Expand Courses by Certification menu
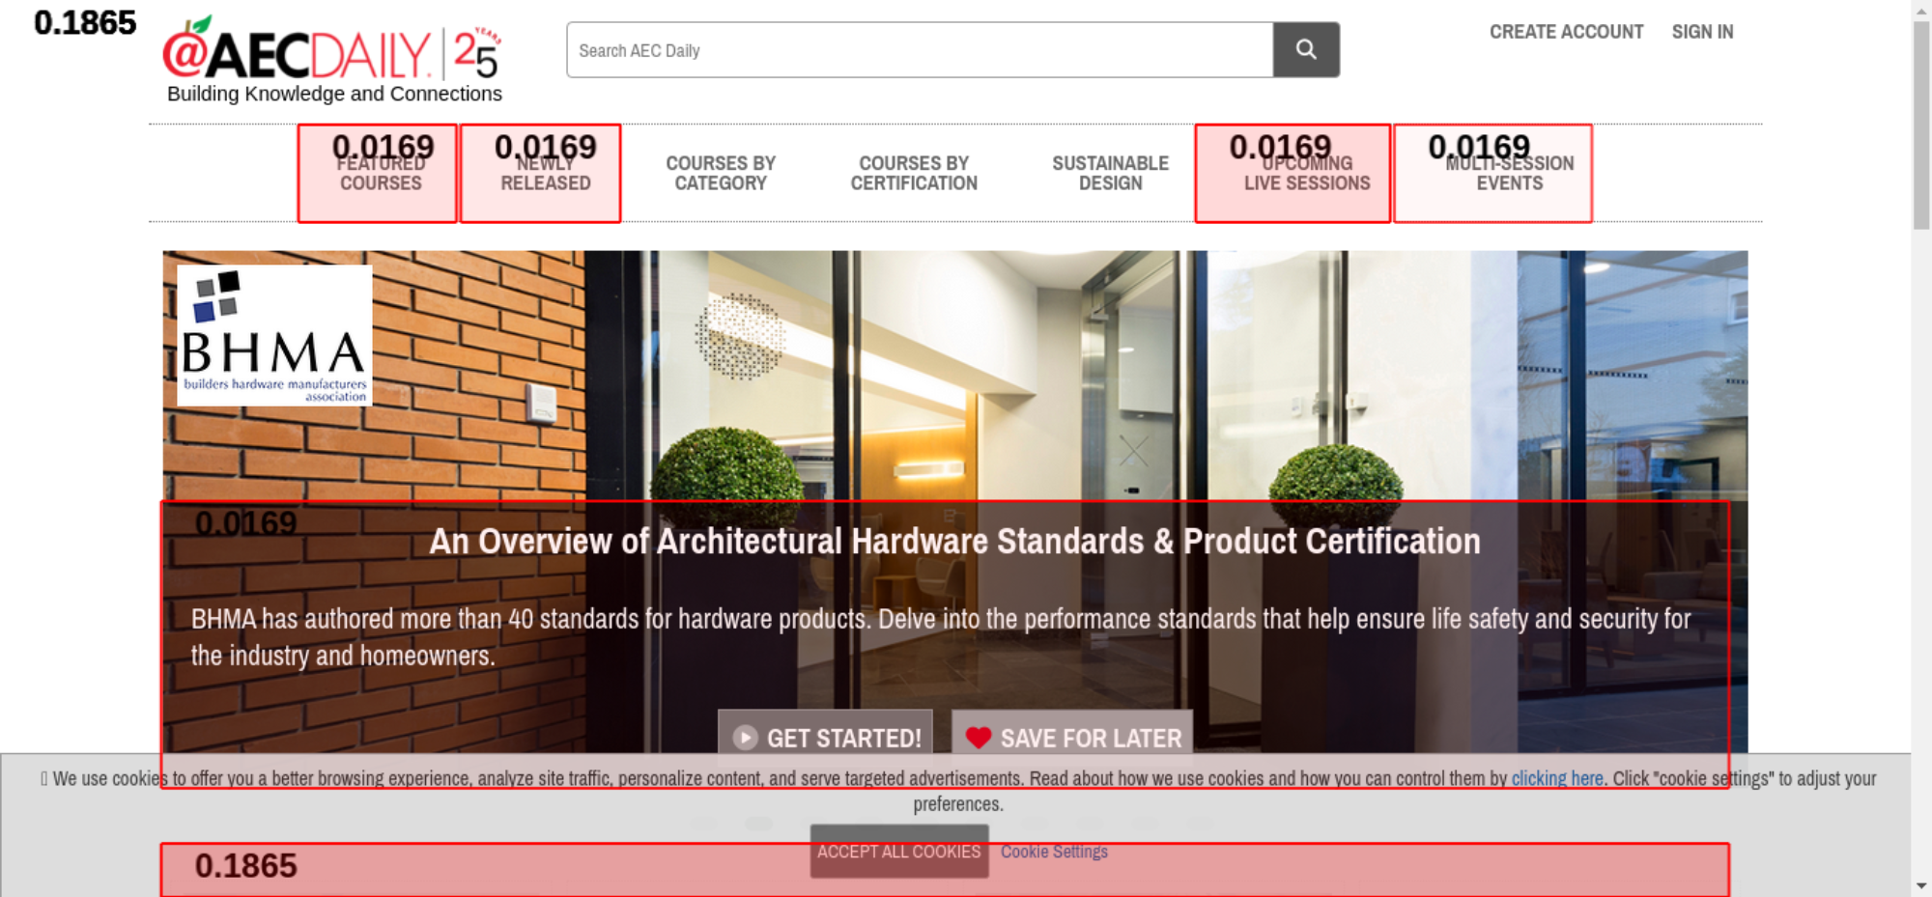 point(913,174)
